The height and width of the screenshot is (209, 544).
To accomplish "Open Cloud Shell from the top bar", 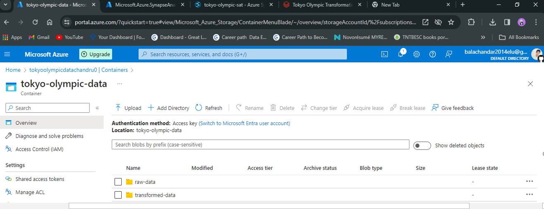I will coord(385,54).
